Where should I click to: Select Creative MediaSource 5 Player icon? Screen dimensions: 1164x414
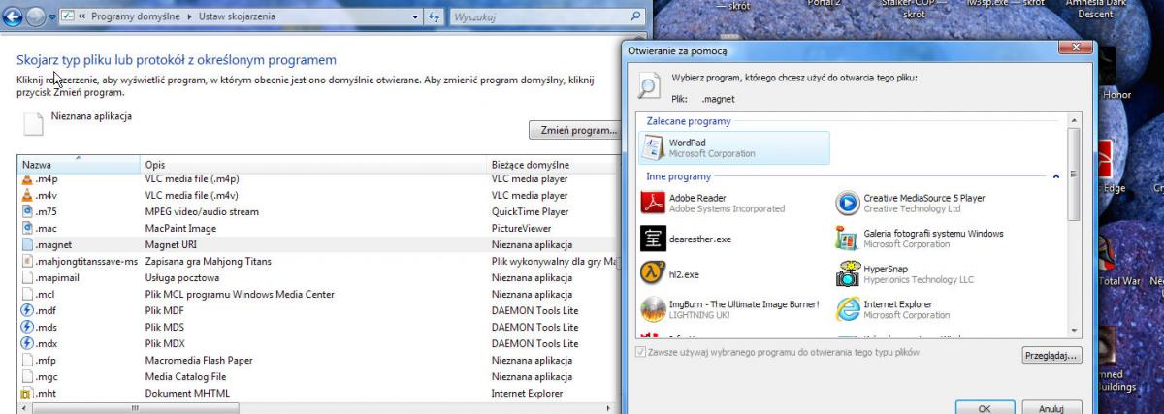(x=848, y=203)
